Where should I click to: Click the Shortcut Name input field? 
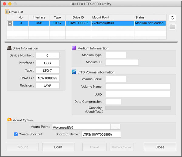pos(101,134)
